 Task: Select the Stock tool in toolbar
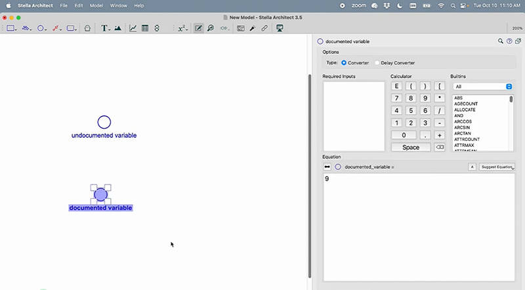[11, 28]
